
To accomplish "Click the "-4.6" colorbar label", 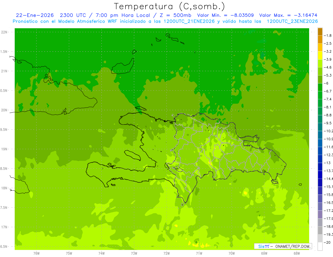I will tap(328, 67).
